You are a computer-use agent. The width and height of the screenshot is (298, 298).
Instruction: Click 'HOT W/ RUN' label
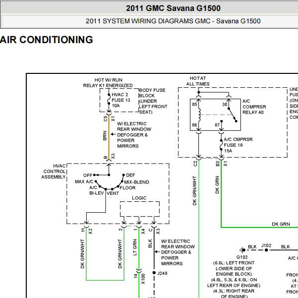coord(108,80)
